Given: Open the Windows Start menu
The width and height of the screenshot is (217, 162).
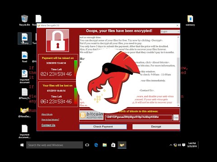Looking at the screenshot, I should [x=22, y=145].
